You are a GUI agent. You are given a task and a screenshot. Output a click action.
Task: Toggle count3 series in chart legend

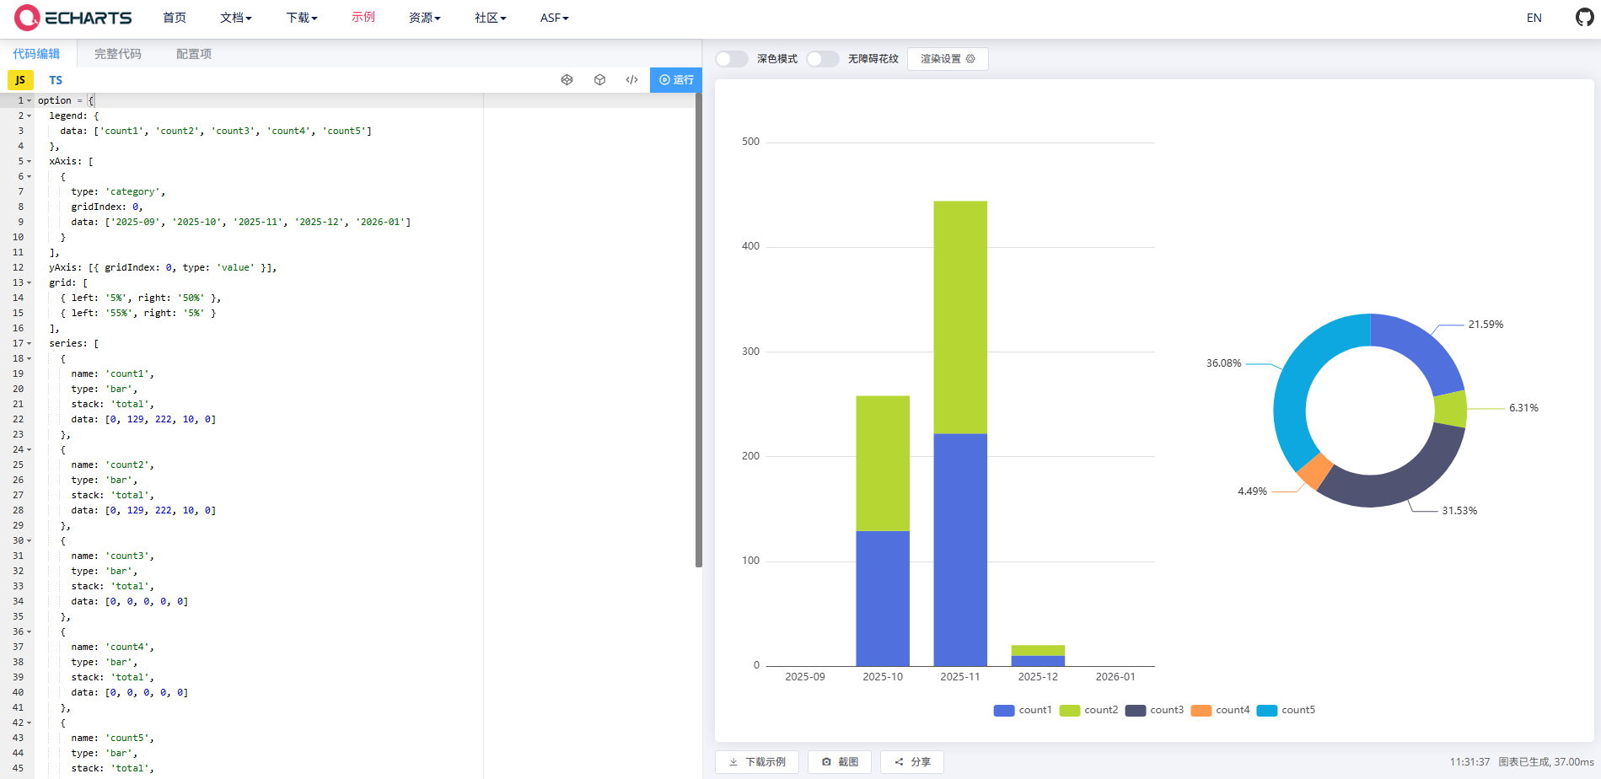pyautogui.click(x=1154, y=711)
